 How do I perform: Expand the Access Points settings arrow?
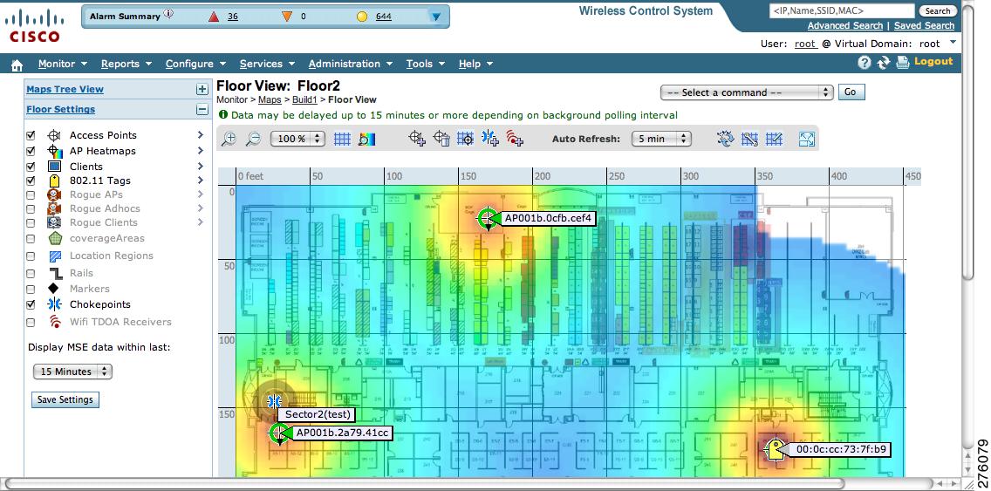[x=201, y=135]
